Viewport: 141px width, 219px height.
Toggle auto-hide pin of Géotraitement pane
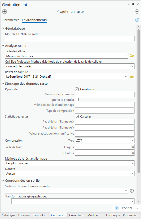133,4
